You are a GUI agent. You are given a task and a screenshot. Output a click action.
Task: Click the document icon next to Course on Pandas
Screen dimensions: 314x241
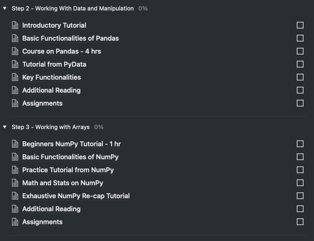pyautogui.click(x=15, y=52)
